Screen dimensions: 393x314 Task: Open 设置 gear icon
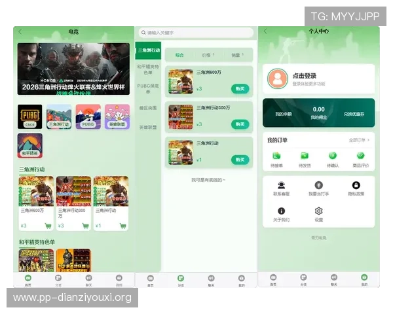pyautogui.click(x=318, y=211)
